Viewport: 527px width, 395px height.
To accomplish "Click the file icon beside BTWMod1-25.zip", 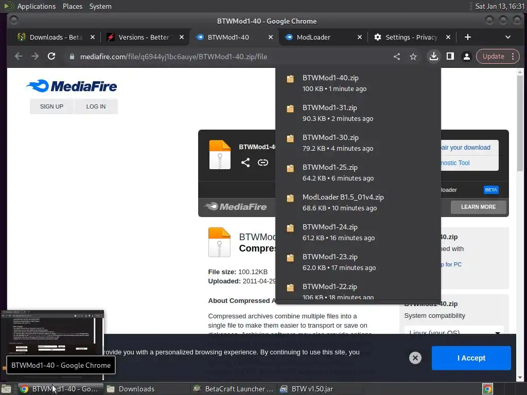I will point(290,168).
